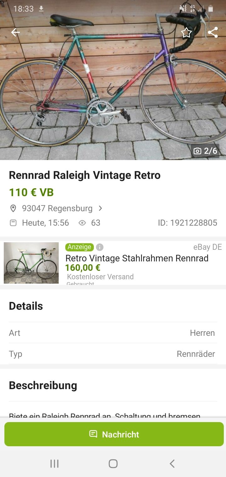Open the photo counter camera icon
The width and height of the screenshot is (226, 477).
pyautogui.click(x=197, y=151)
